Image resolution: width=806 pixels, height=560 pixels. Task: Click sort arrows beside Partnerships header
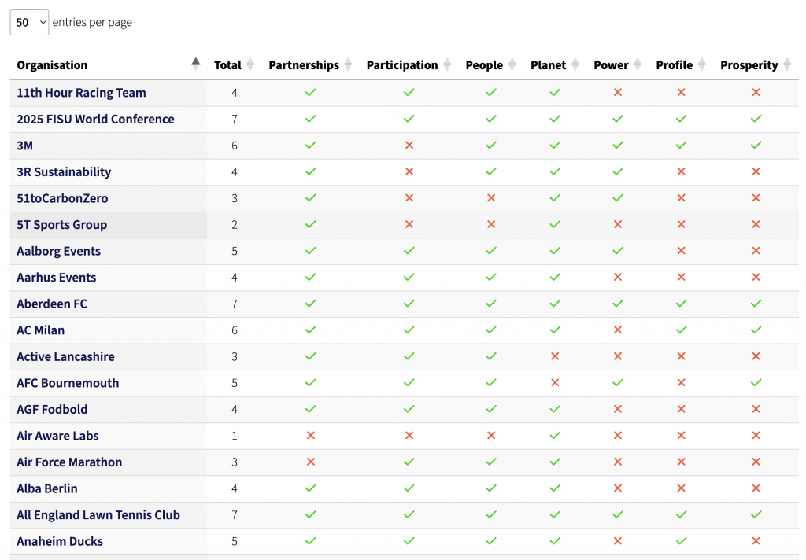(x=348, y=64)
